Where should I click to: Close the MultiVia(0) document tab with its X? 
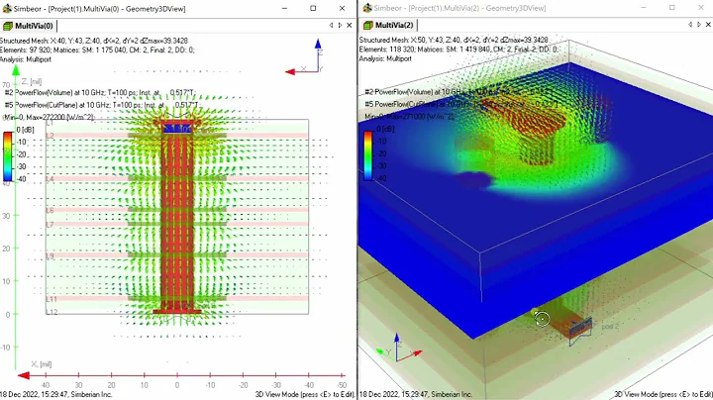click(350, 26)
